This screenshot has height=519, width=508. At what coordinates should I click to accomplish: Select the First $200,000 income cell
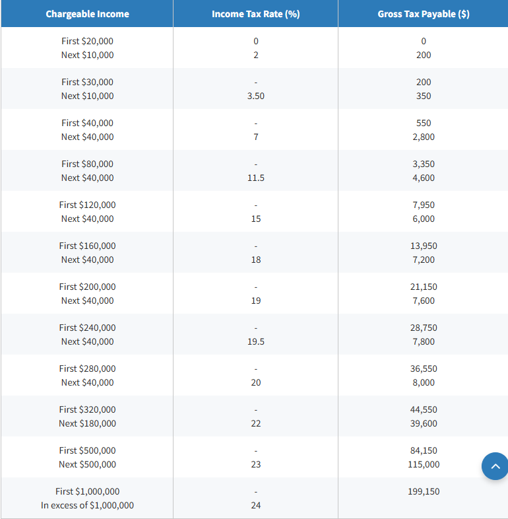[87, 287]
